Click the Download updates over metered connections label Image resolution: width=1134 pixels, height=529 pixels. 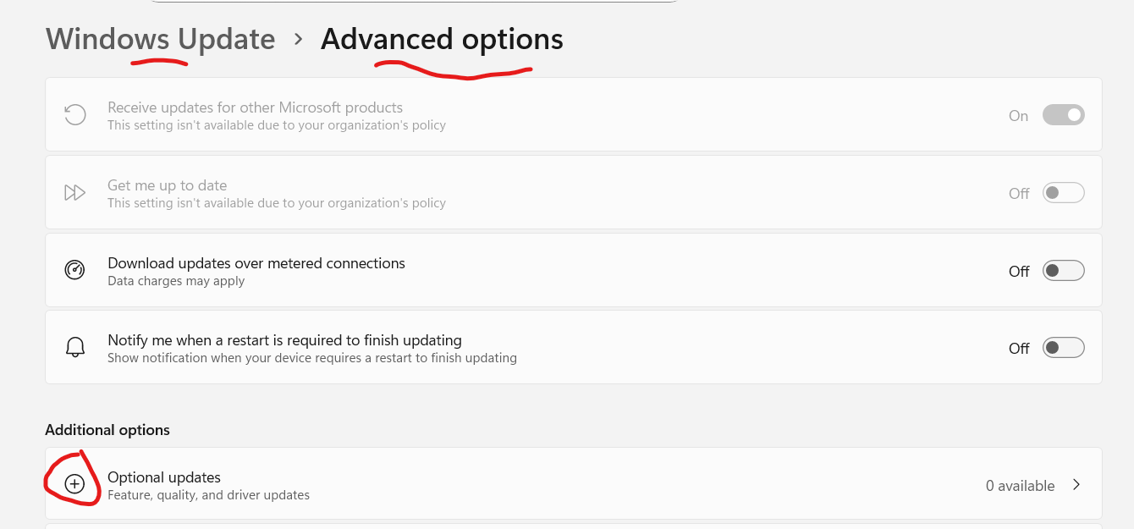256,263
